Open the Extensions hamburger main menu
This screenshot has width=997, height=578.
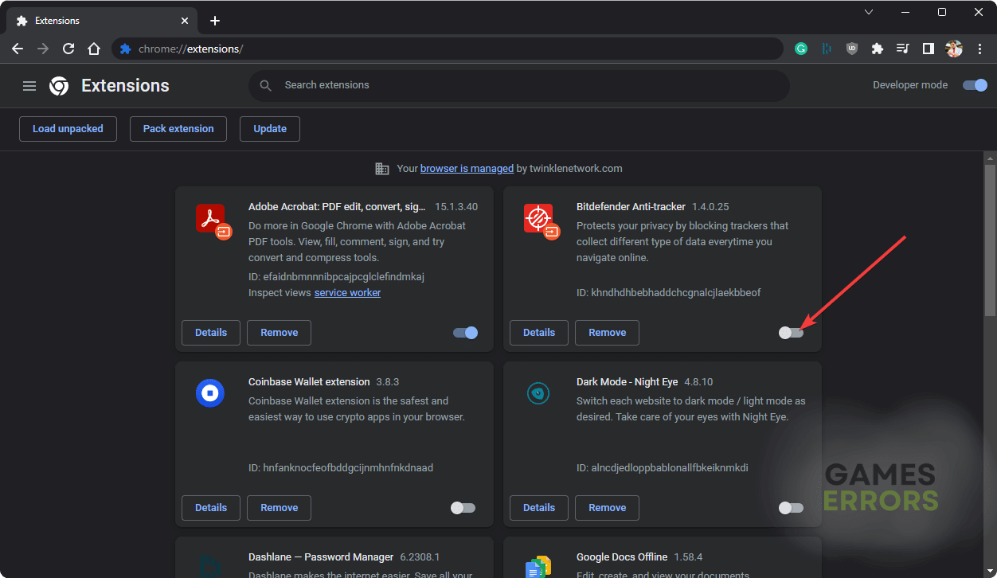[x=29, y=86]
